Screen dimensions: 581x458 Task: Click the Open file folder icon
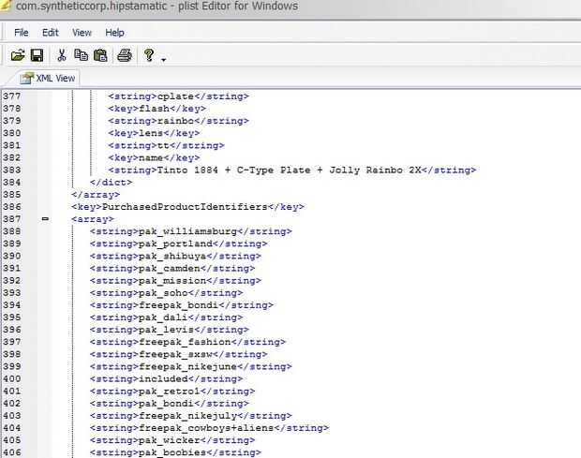click(x=18, y=55)
